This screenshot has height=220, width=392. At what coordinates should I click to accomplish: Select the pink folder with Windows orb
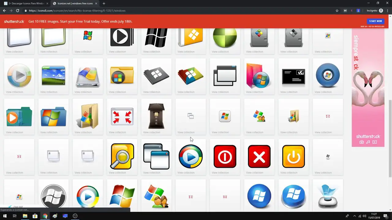coord(258,75)
